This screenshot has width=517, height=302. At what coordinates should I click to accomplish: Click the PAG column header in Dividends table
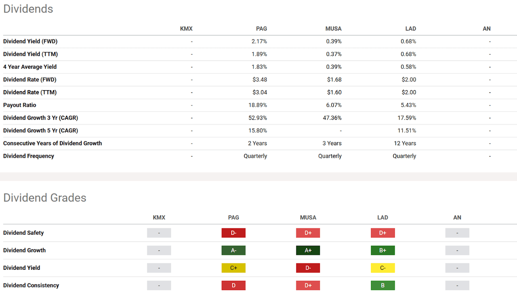click(x=261, y=29)
